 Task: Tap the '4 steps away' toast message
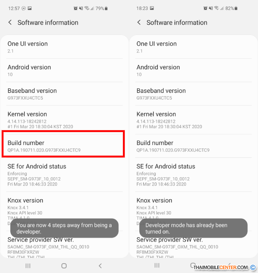pos(64,228)
